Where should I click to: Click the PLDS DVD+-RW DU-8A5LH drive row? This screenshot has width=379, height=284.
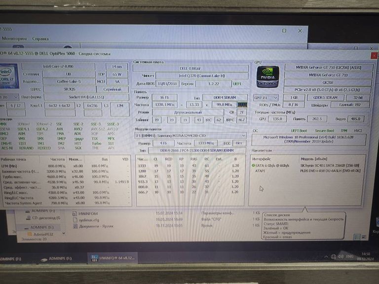pos(306,171)
